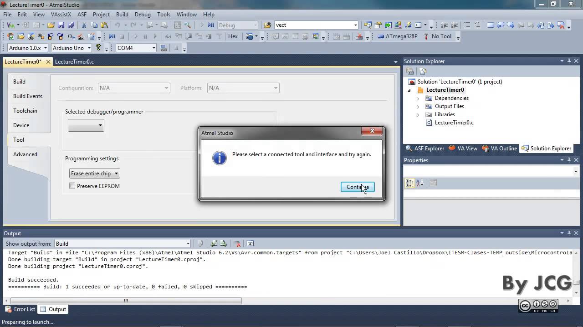Screen dimensions: 583x327
Task: Click the ATmega328P device chip button
Action: pyautogui.click(x=397, y=36)
